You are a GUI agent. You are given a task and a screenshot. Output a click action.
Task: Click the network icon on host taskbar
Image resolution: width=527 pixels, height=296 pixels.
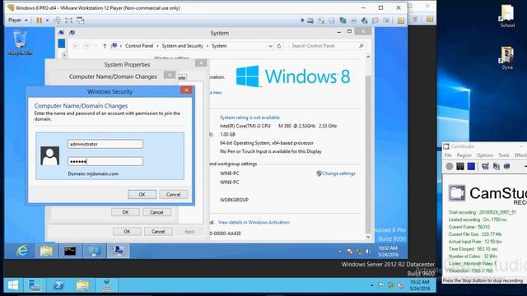click(x=107, y=285)
